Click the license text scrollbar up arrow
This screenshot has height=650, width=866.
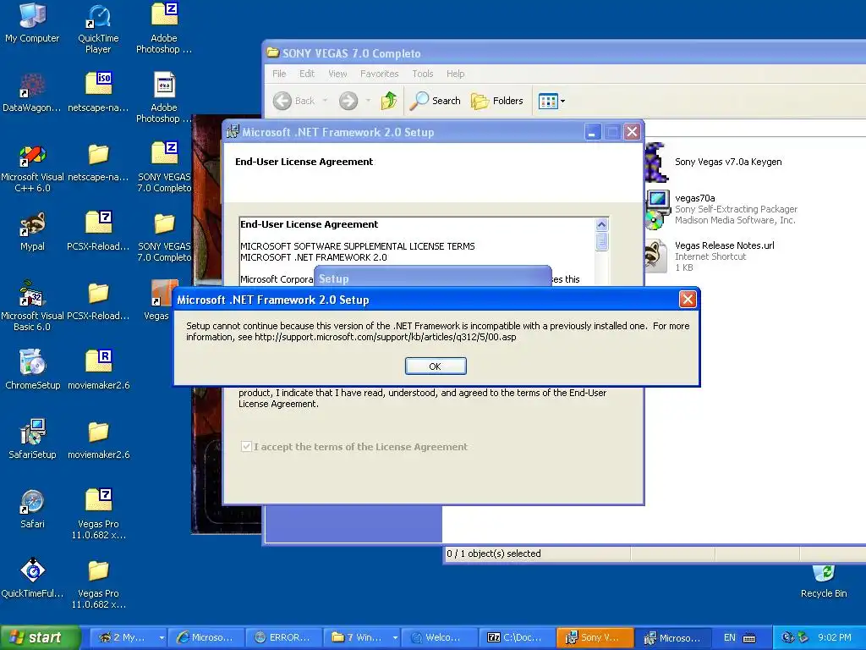pyautogui.click(x=602, y=224)
